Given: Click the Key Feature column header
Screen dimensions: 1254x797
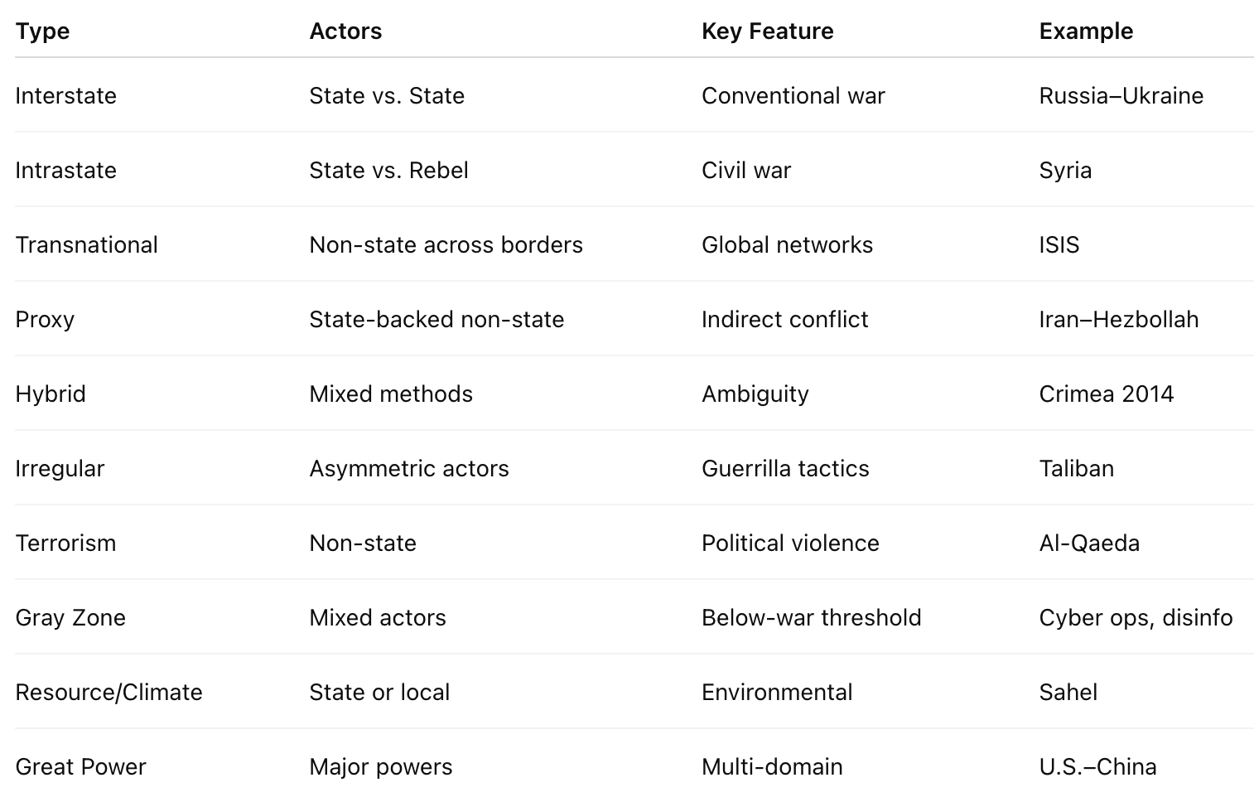Looking at the screenshot, I should coord(767,31).
